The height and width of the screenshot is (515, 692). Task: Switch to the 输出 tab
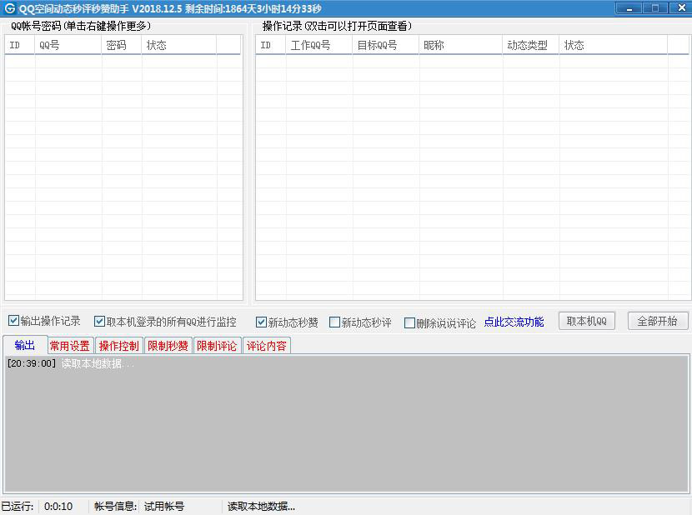pos(25,345)
